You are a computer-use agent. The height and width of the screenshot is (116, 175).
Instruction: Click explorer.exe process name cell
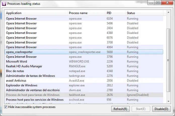(77, 85)
